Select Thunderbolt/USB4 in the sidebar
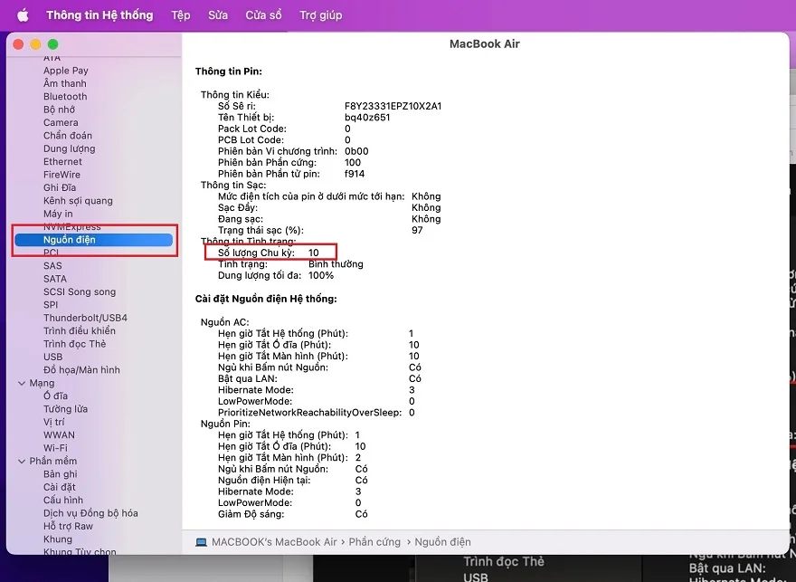The width and height of the screenshot is (796, 582). point(85,318)
